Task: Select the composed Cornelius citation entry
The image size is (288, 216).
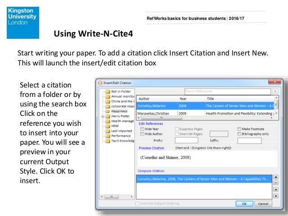Action: (204, 179)
